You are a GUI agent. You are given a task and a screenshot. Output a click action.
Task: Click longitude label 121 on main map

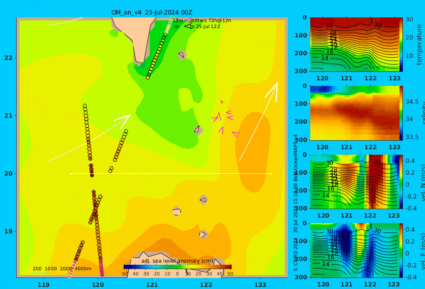point(152,285)
